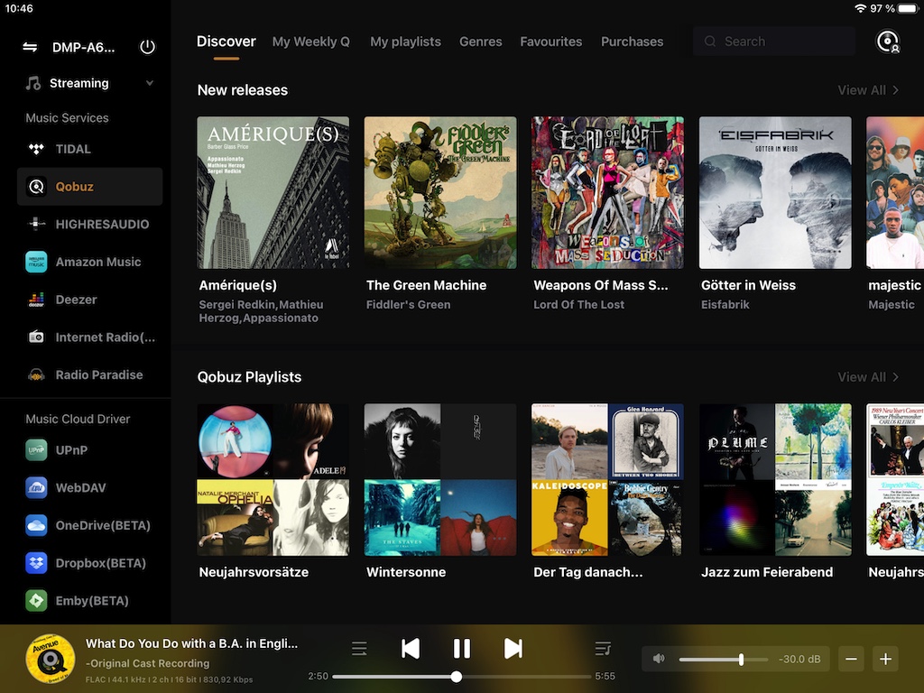Open the now playing Avenue Q artwork
The image size is (924, 693).
51,659
